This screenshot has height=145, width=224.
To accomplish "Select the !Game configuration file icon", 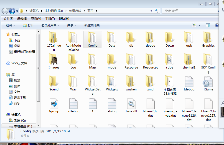I will pos(208,82).
